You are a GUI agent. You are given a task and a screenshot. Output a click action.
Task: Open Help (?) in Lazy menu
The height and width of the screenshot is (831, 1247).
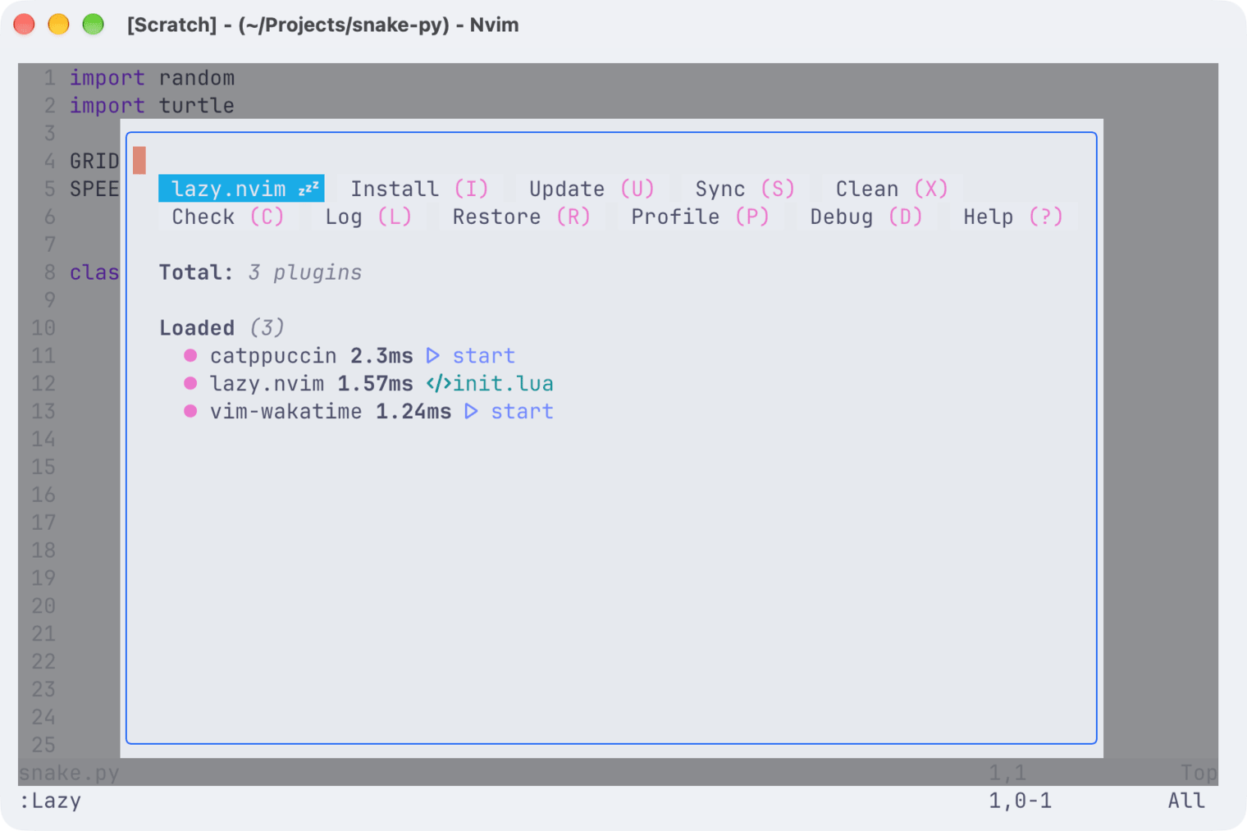1013,217
